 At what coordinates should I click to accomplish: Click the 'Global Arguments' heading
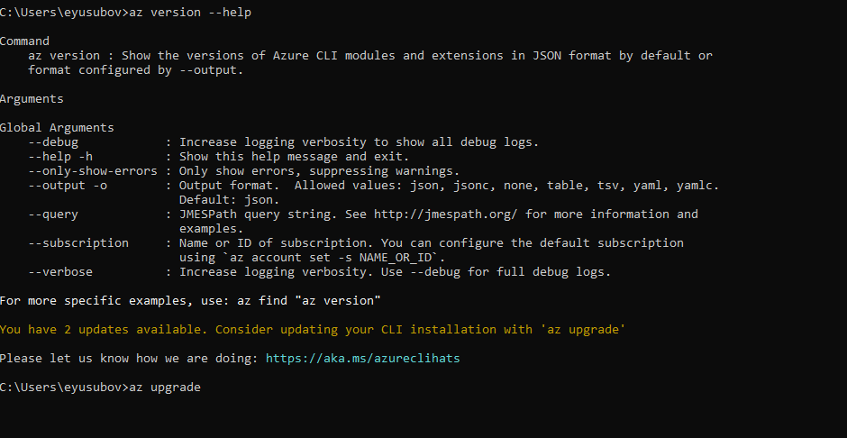click(57, 128)
